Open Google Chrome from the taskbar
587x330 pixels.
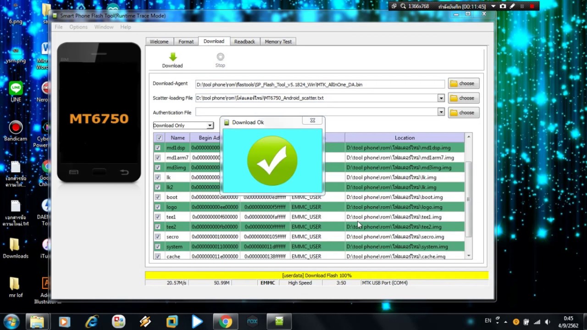225,322
